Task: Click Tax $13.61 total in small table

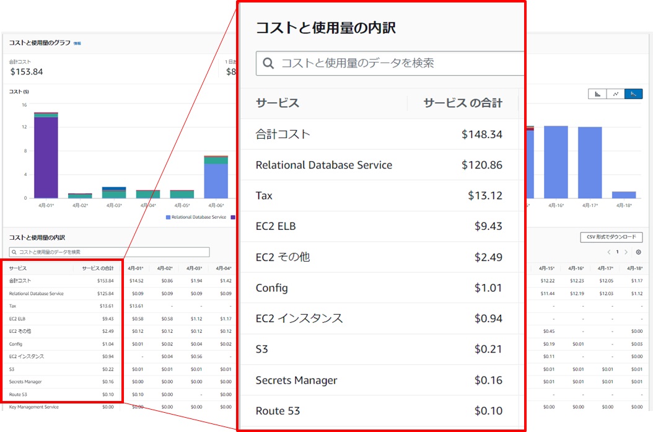Action: [x=107, y=306]
